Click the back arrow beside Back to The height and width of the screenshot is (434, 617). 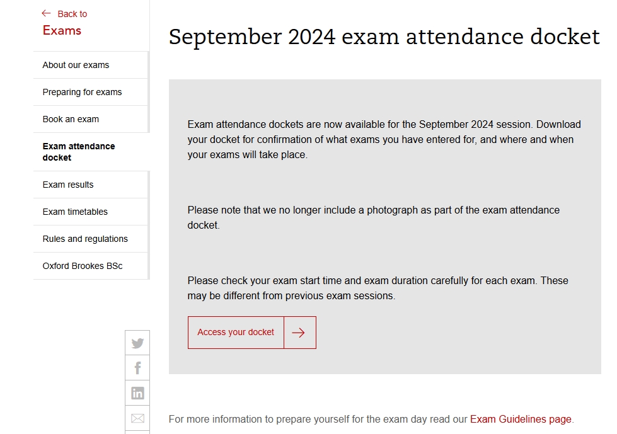46,13
